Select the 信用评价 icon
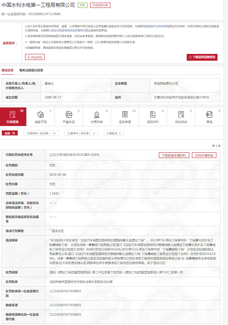Screen dimensions: 228x325 [153, 114]
